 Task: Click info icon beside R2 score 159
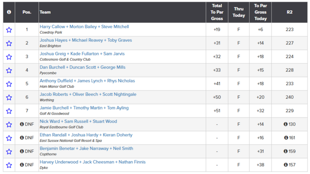click(x=286, y=151)
